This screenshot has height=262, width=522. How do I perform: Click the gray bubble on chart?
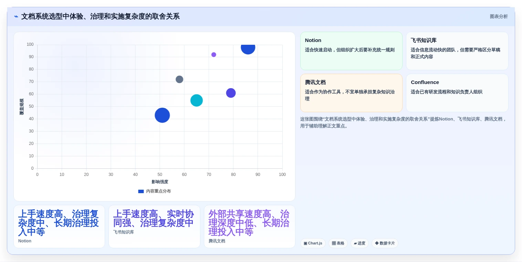point(179,80)
